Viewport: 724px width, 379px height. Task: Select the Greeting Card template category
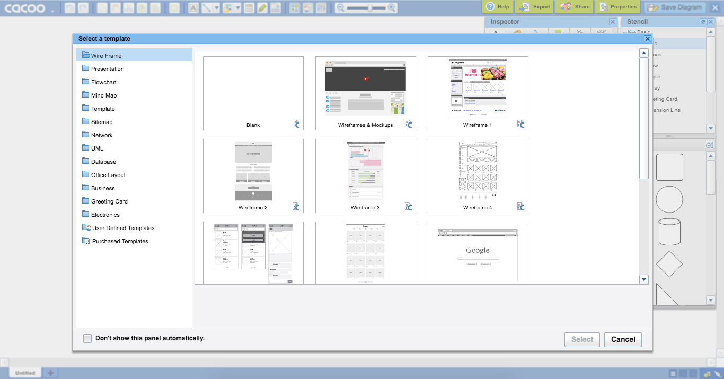(134, 201)
